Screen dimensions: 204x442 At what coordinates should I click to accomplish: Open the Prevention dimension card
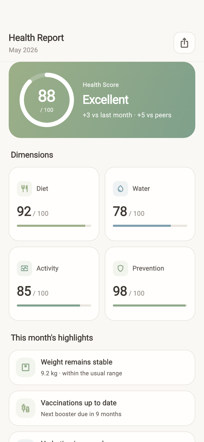(x=150, y=284)
